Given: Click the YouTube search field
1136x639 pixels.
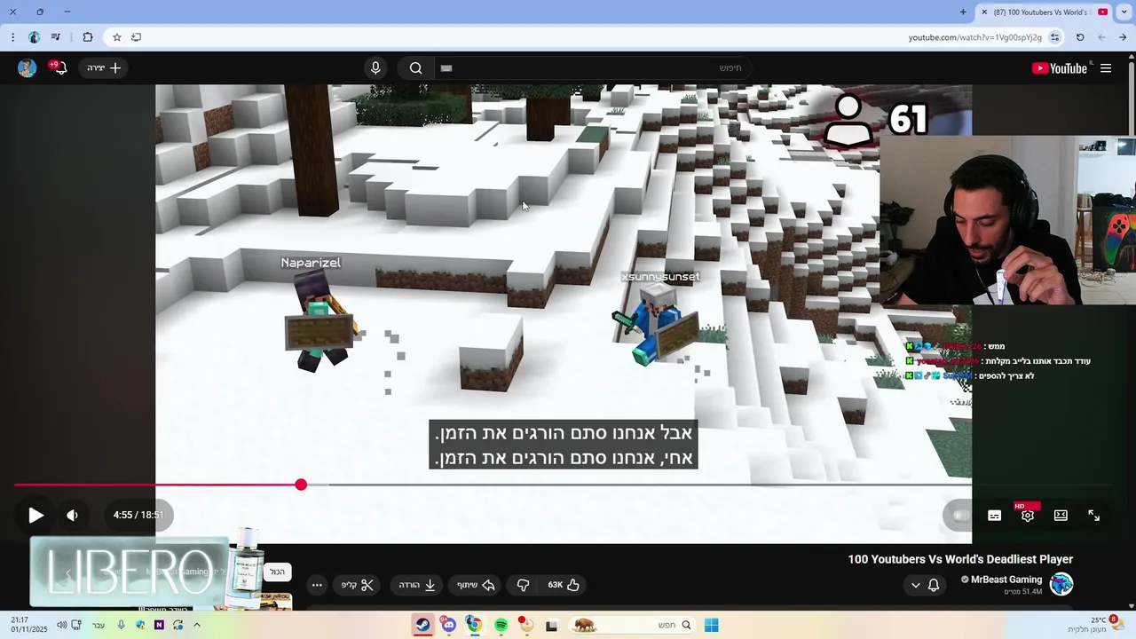Looking at the screenshot, I should click(x=593, y=68).
